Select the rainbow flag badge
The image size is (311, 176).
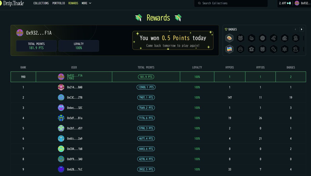[229, 49]
